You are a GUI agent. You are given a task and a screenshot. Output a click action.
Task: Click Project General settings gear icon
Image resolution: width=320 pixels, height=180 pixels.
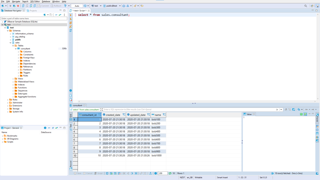tap(45, 128)
